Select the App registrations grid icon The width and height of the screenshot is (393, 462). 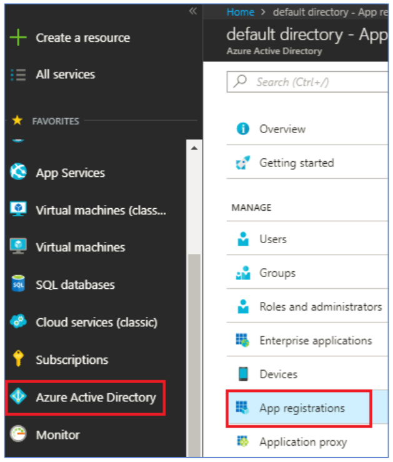click(x=242, y=408)
